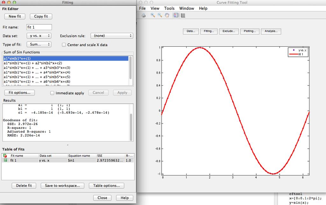326x205 pixels.
Task: Click the fit 1 cell in Table of Fits
Action: click(x=24, y=160)
